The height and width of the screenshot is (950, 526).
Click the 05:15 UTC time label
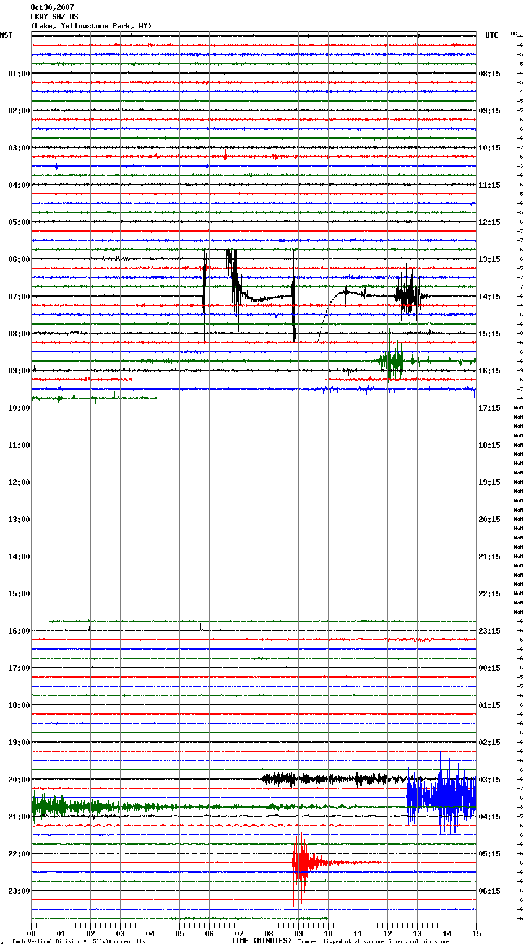click(489, 854)
